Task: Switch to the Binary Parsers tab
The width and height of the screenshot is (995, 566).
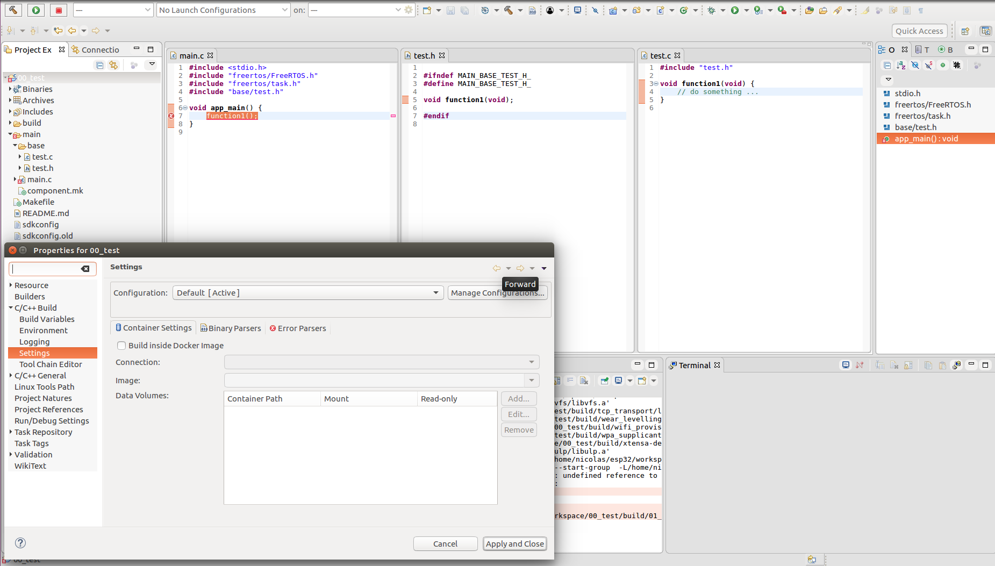Action: pos(231,328)
